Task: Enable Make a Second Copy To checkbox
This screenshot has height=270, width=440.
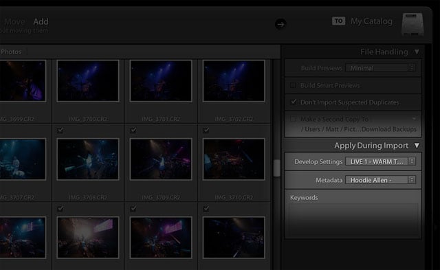Action: pos(293,119)
